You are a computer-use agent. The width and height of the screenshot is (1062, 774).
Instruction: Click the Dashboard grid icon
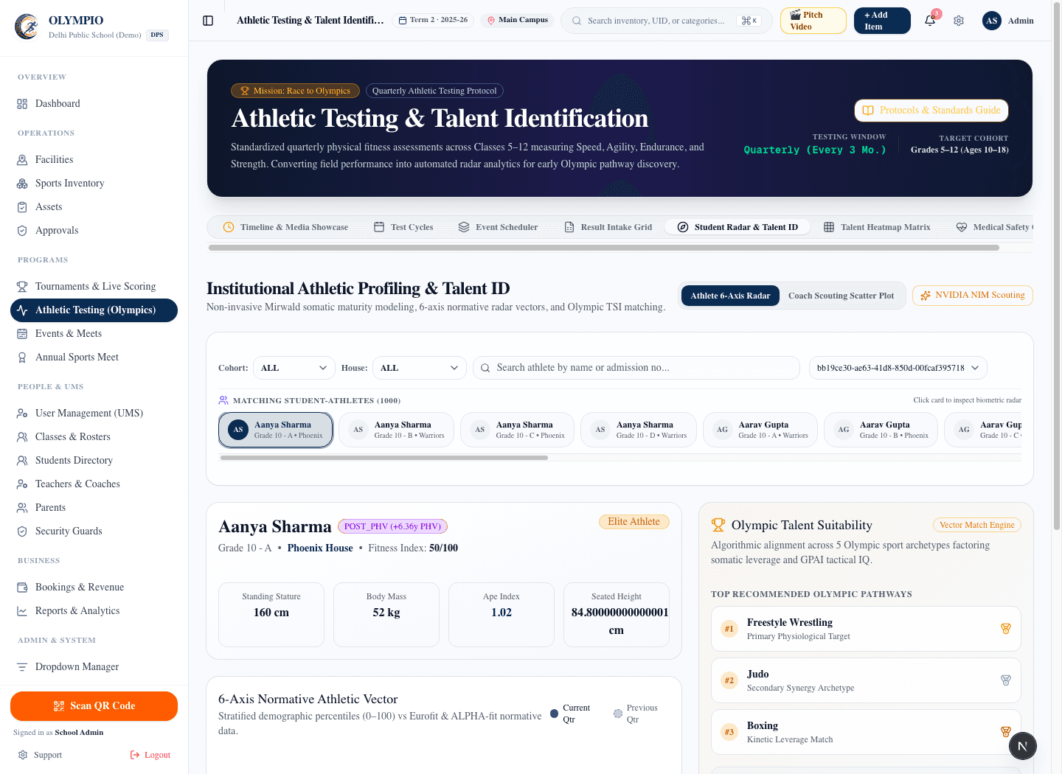[22, 104]
